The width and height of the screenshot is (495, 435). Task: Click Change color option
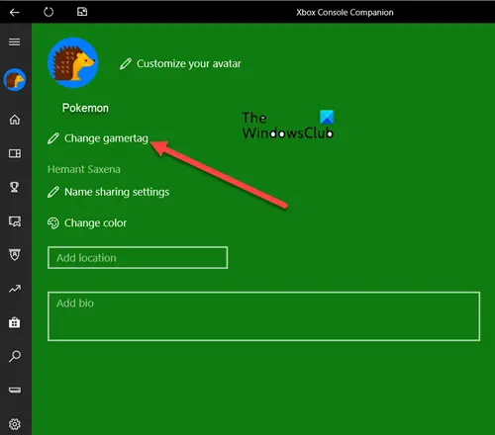coord(87,223)
